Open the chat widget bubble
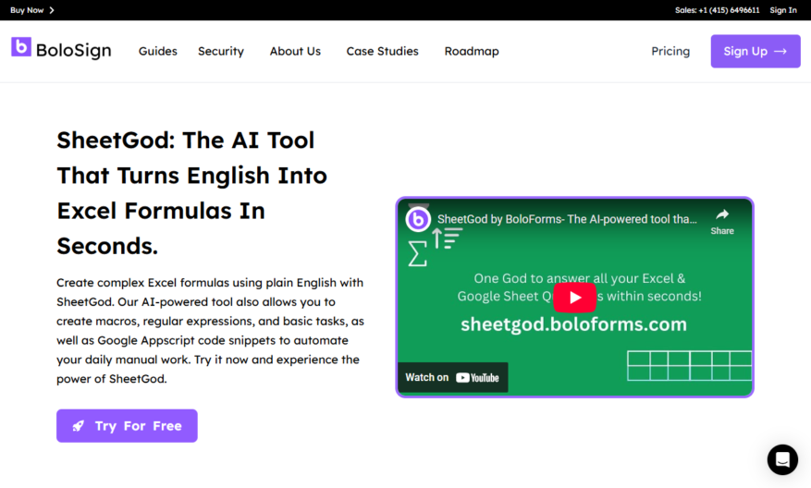 pos(782,459)
